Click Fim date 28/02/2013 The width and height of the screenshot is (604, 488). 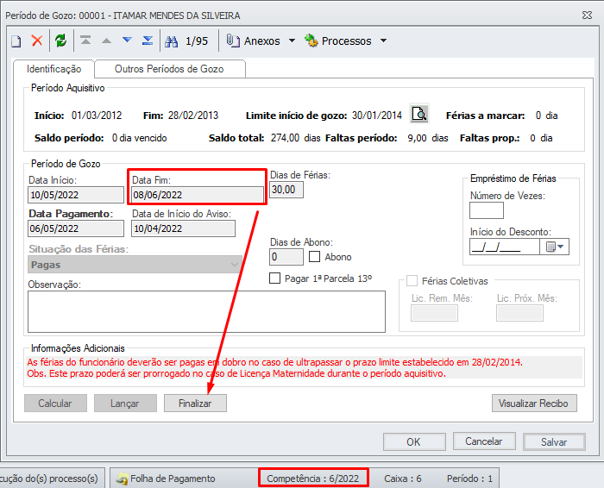click(193, 116)
